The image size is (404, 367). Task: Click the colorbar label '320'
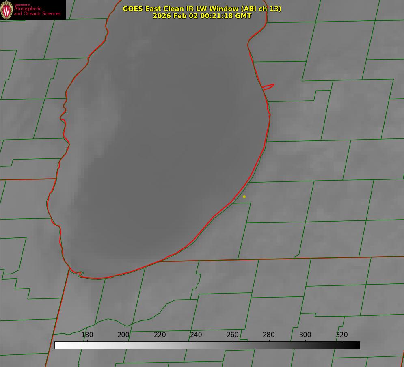coord(342,335)
